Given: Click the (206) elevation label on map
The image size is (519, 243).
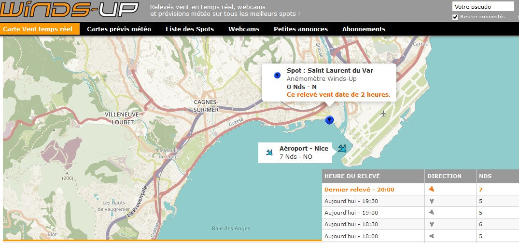Looking at the screenshot, I should pyautogui.click(x=67, y=179).
